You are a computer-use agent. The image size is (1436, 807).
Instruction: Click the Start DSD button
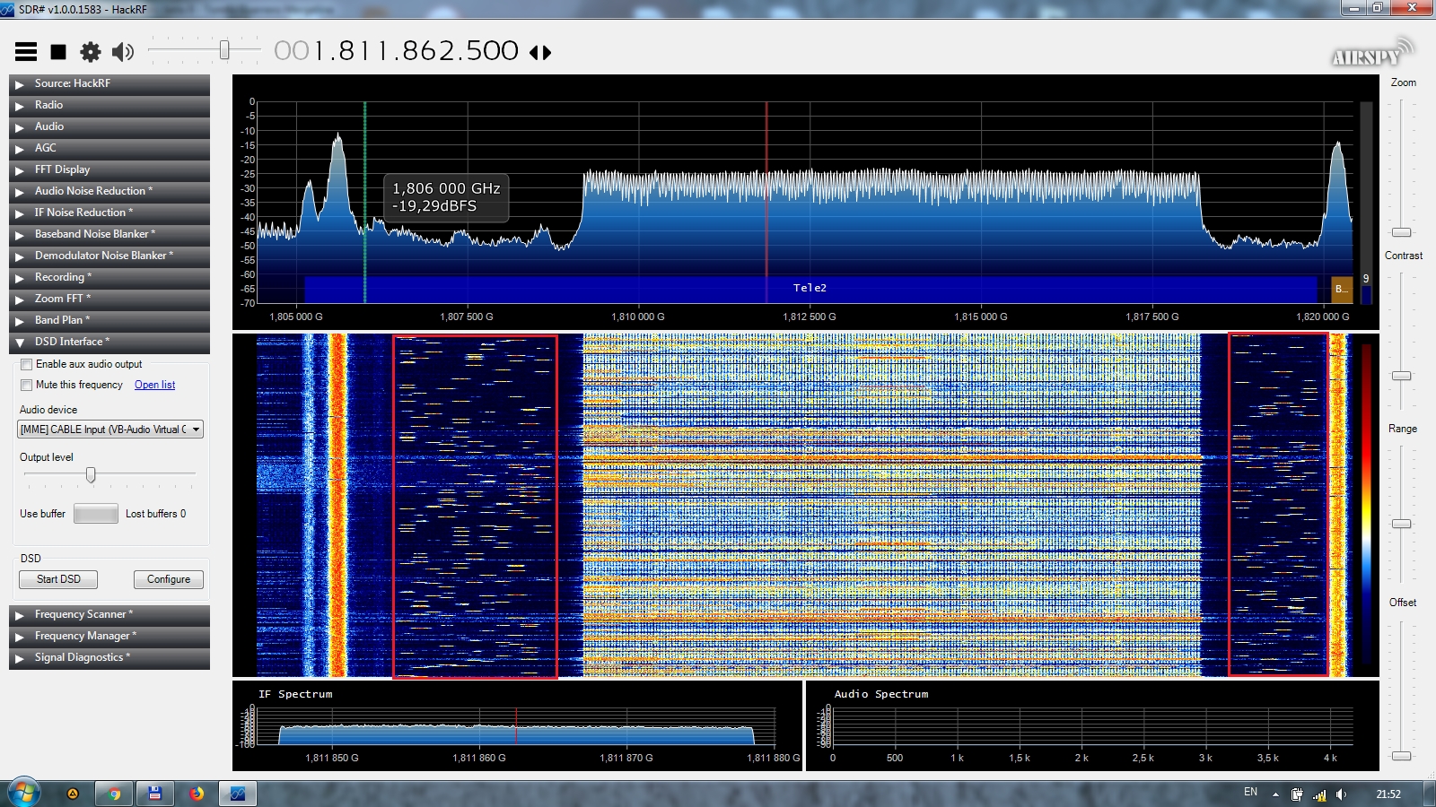coord(58,579)
